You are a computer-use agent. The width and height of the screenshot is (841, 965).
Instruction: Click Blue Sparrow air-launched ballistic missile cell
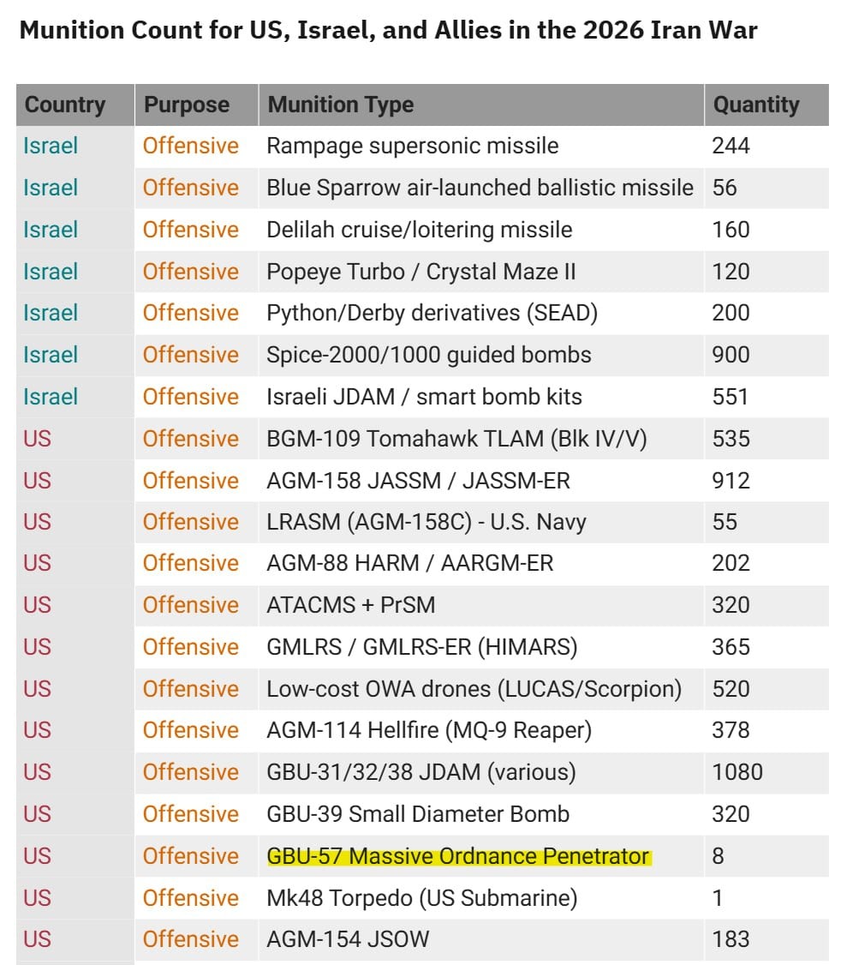click(x=480, y=188)
